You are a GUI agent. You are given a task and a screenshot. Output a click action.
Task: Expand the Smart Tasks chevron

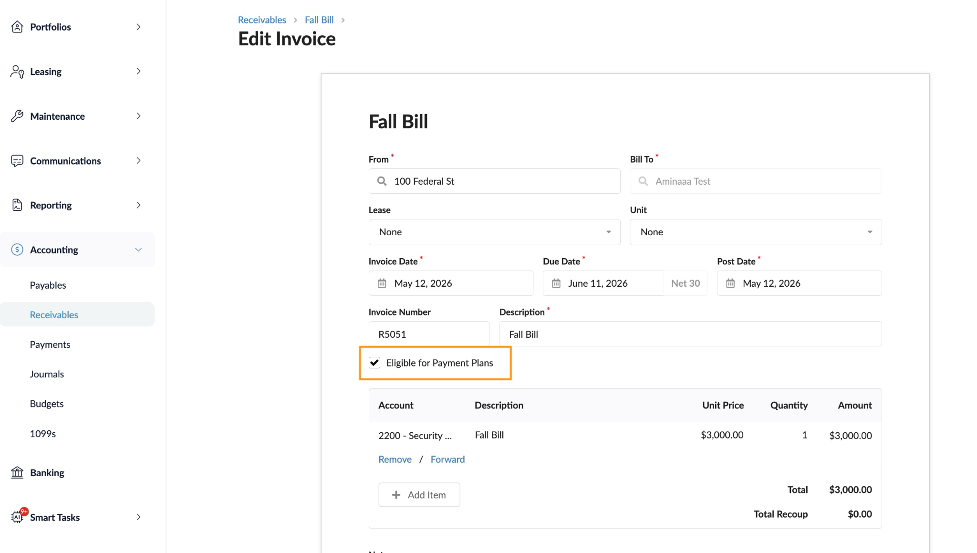click(x=138, y=517)
